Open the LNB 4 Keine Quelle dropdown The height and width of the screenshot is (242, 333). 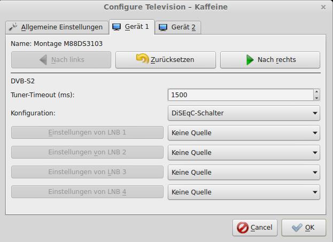pyautogui.click(x=244, y=192)
